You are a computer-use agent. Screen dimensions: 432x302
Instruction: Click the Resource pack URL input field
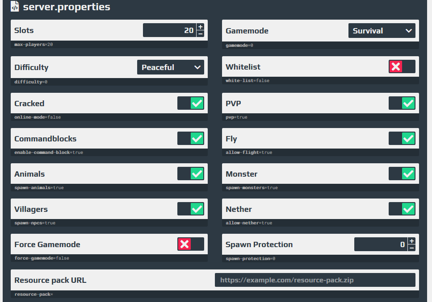coord(315,280)
